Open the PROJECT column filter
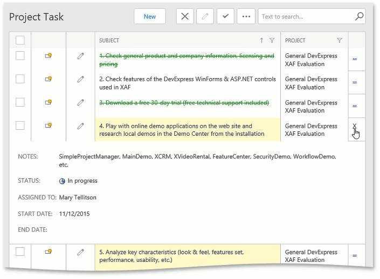Screen dimensions: 380x279 tap(340, 40)
